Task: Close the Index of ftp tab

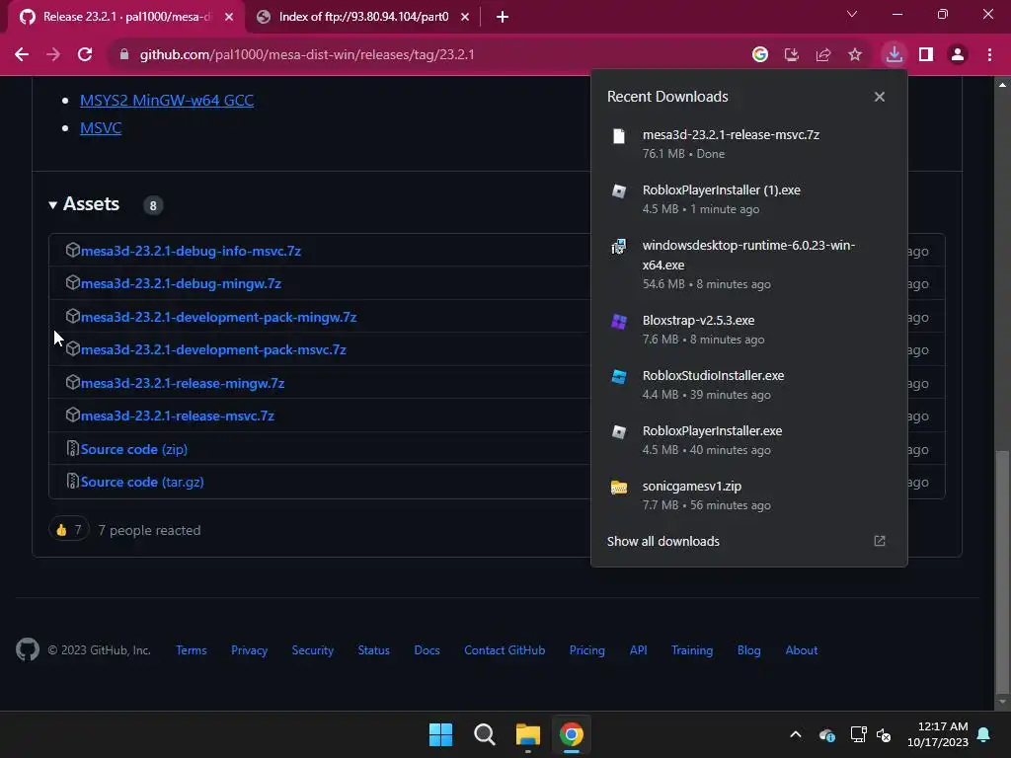Action: (465, 18)
